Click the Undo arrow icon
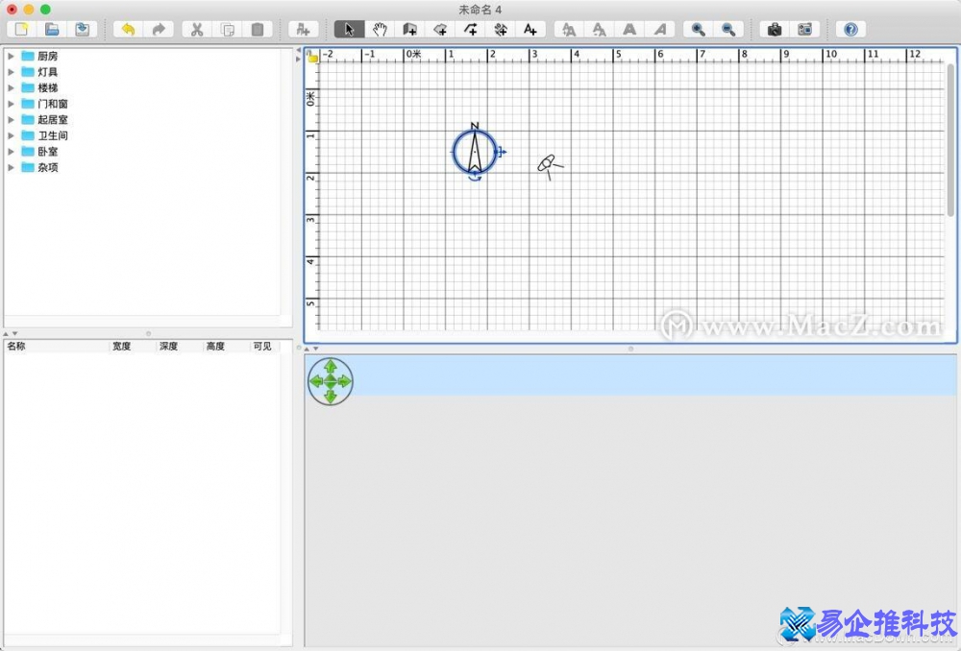The image size is (961, 651). 128,29
